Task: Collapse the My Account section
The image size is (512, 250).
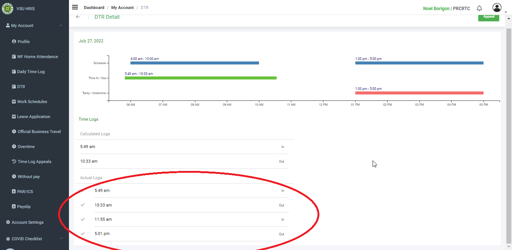Action: tap(61, 25)
